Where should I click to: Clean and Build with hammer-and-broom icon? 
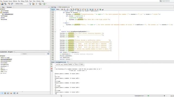click(33, 4)
